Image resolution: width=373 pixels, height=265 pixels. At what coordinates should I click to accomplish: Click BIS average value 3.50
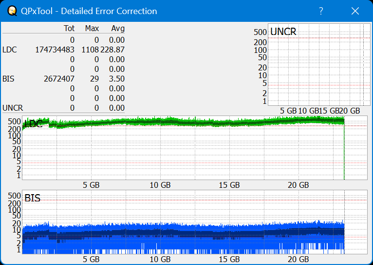pos(117,79)
